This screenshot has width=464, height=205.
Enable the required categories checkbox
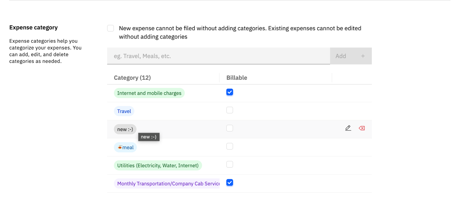[x=110, y=28]
